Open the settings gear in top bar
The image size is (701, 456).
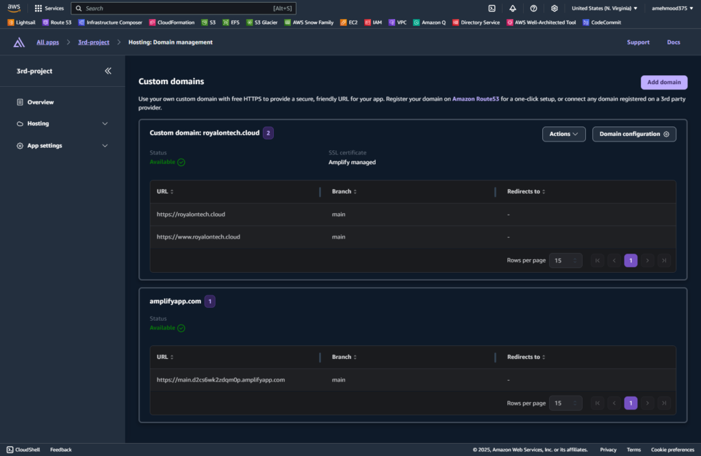(555, 8)
